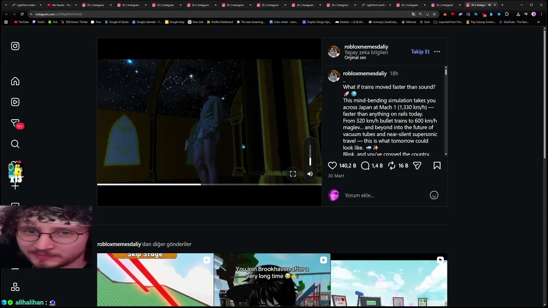This screenshot has height=308, width=548.
Task: Click the translate page icon in address bar
Action: (414, 14)
